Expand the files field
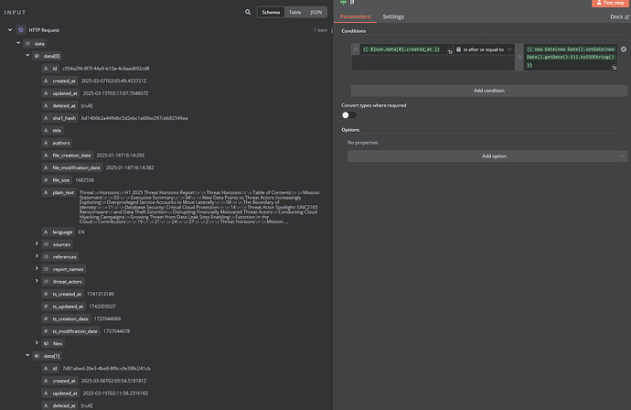Screen dimensions: 631x410 (x=37, y=343)
